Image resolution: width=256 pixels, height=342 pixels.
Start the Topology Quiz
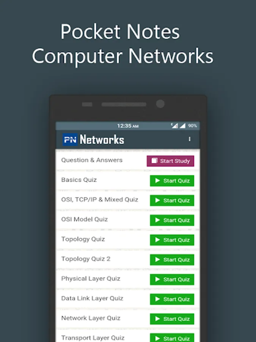[x=172, y=240]
